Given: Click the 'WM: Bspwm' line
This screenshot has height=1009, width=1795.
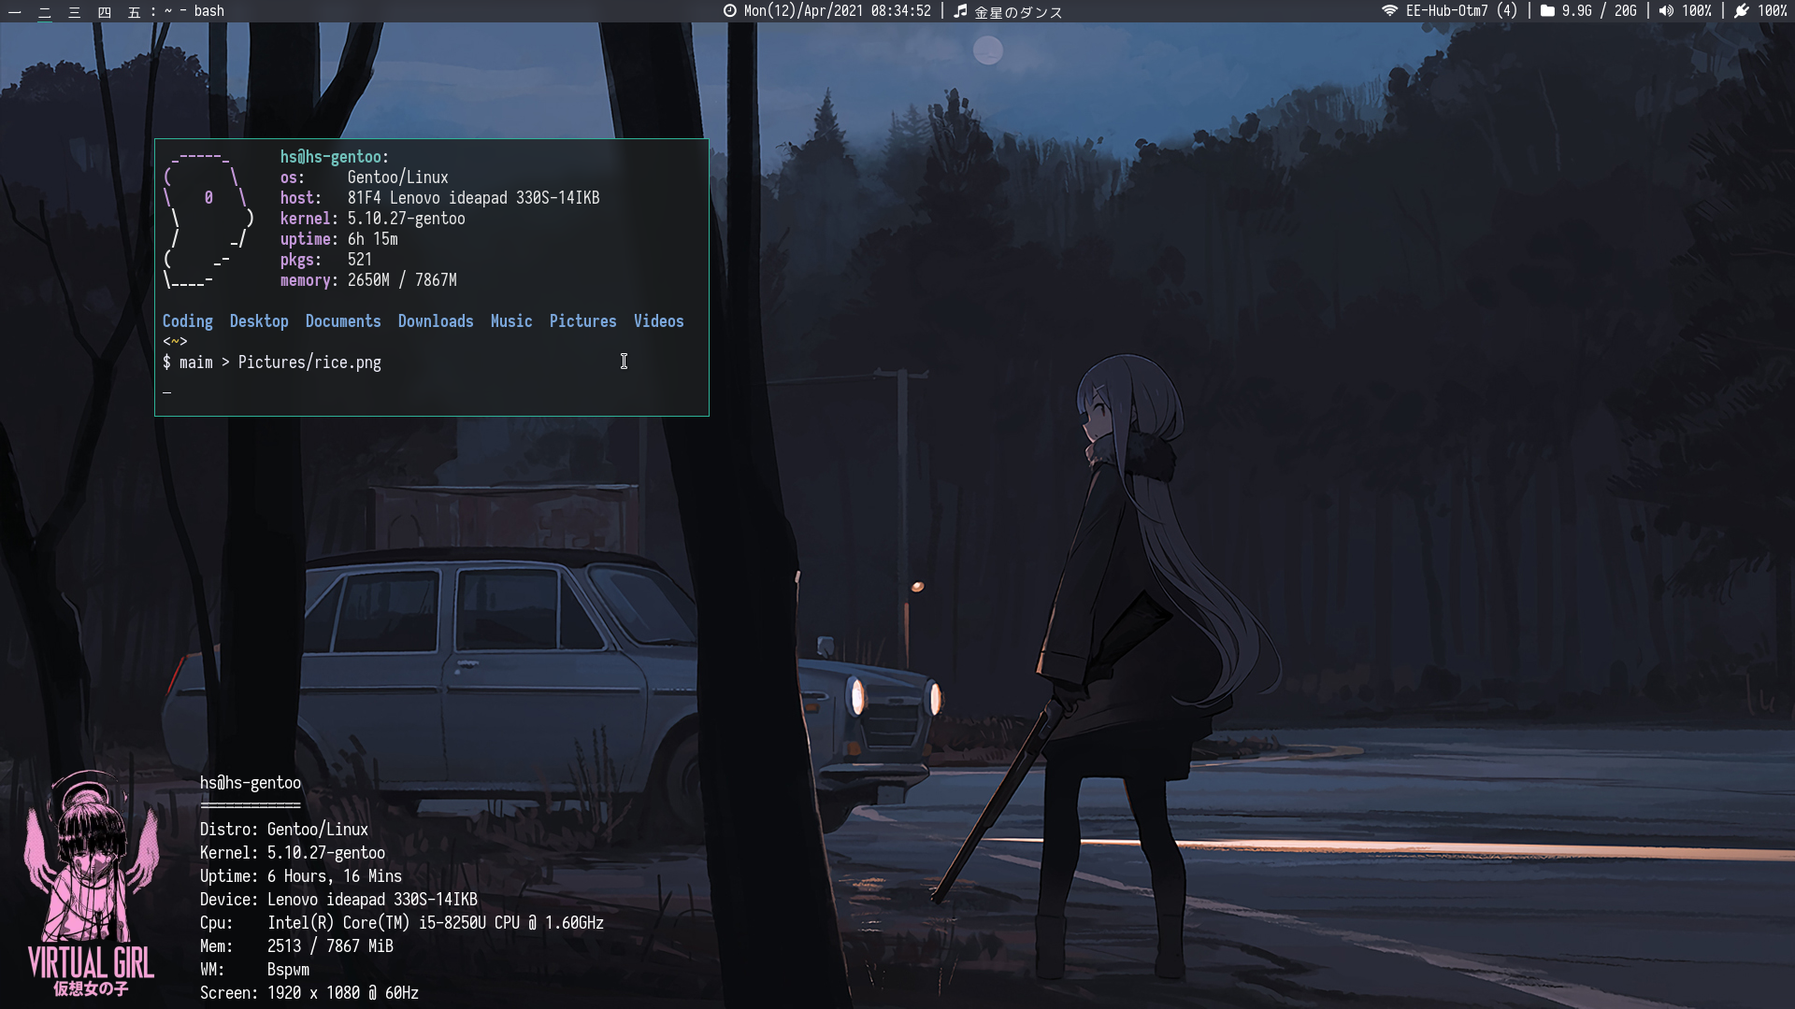Looking at the screenshot, I should point(254,970).
